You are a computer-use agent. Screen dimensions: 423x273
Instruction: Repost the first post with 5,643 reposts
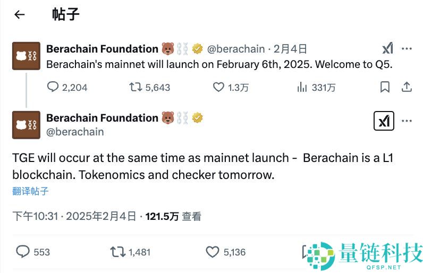click(136, 87)
